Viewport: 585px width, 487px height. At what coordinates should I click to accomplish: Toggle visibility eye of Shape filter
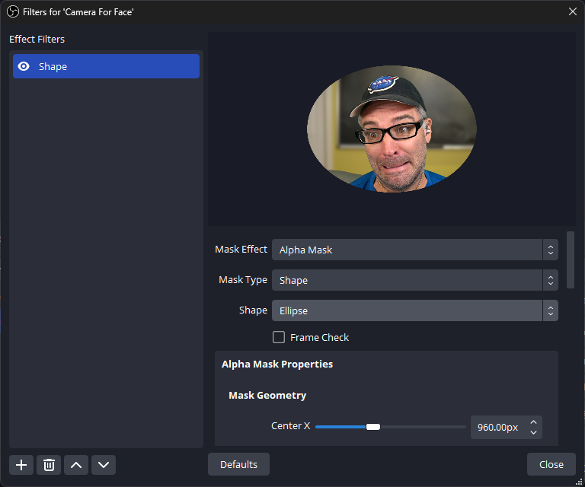(x=24, y=66)
